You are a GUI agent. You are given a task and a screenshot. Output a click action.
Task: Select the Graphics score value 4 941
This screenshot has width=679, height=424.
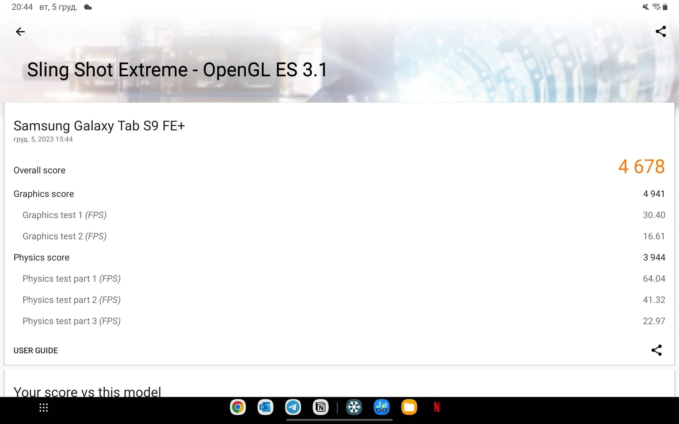(x=654, y=194)
